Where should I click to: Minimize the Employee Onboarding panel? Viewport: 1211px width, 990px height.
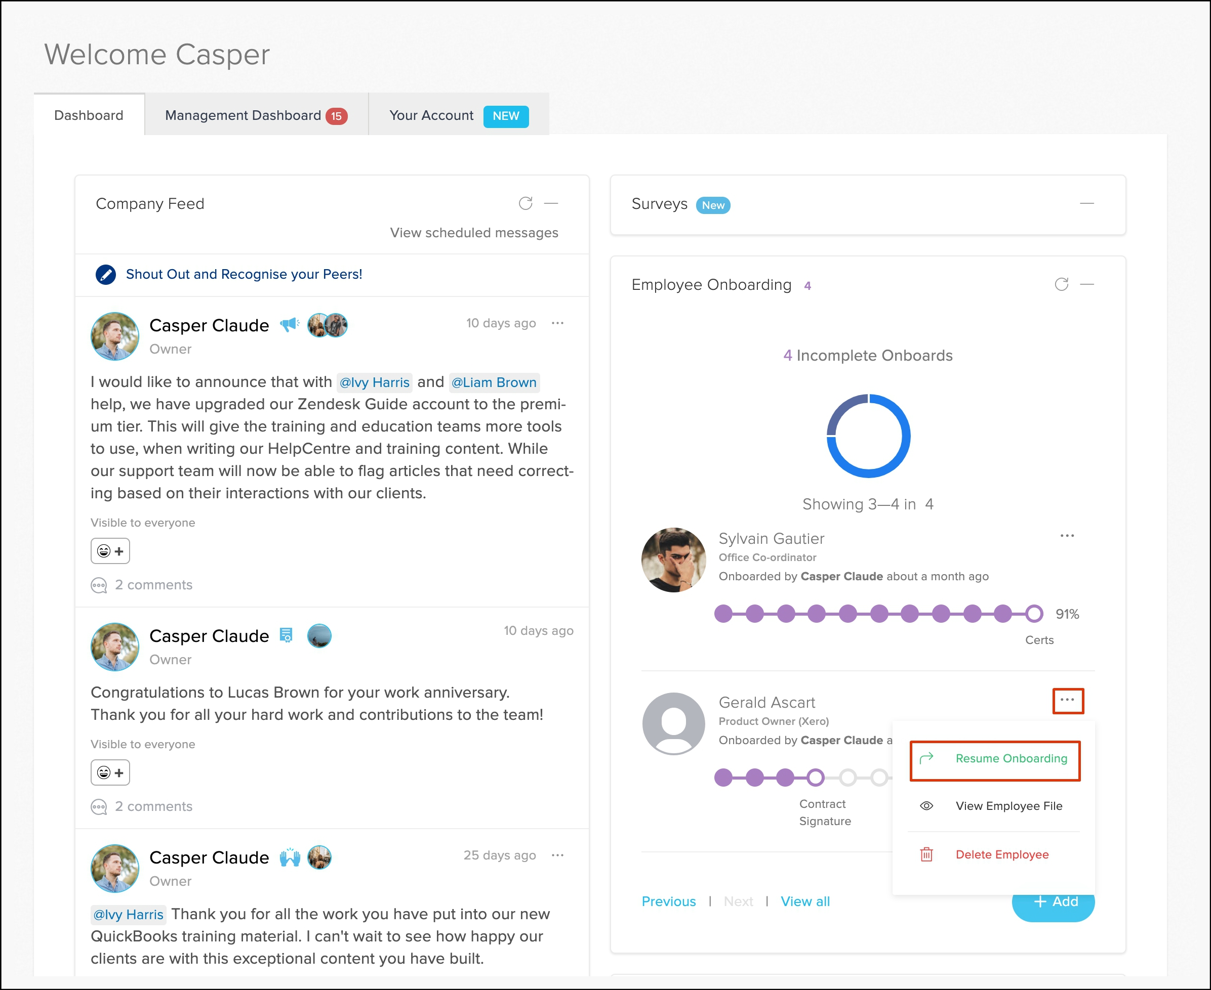pos(1086,285)
